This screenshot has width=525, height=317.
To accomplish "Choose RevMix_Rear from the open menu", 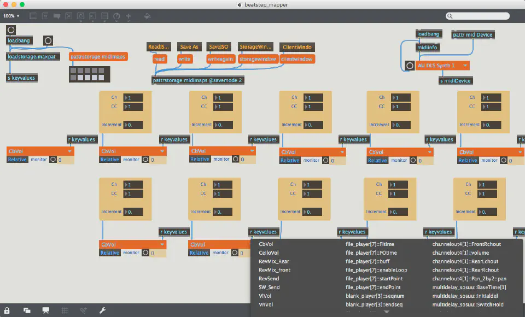I will click(x=274, y=261).
